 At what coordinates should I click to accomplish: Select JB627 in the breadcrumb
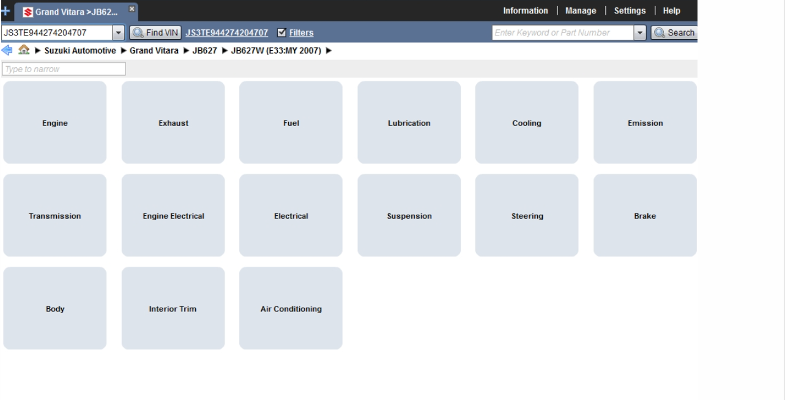point(205,50)
